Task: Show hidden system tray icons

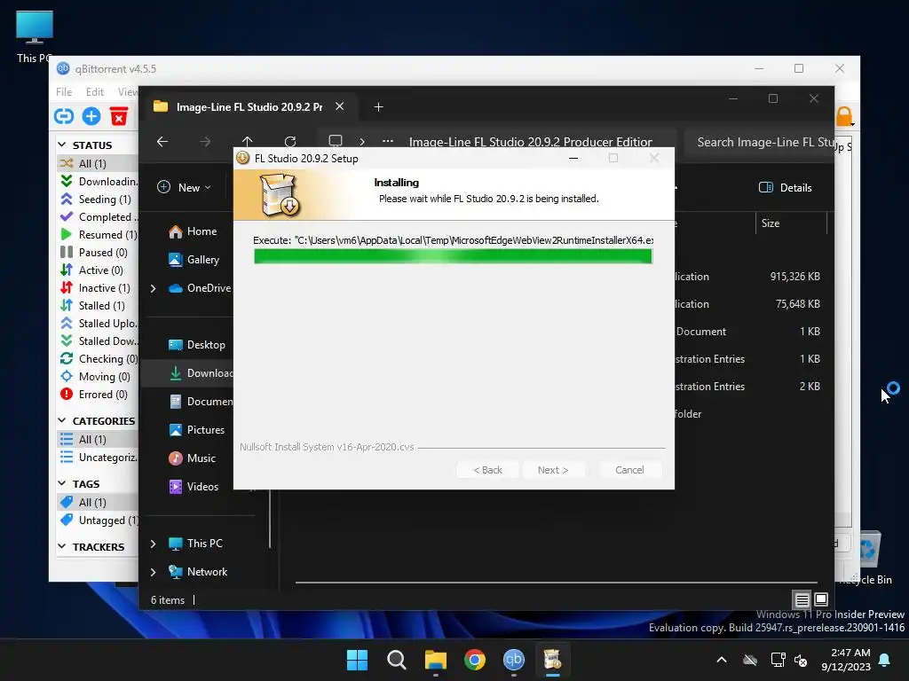Action: [x=722, y=660]
